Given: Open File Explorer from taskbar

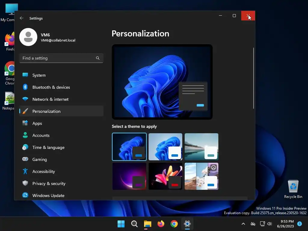Looking at the screenshot, I should [147, 224].
